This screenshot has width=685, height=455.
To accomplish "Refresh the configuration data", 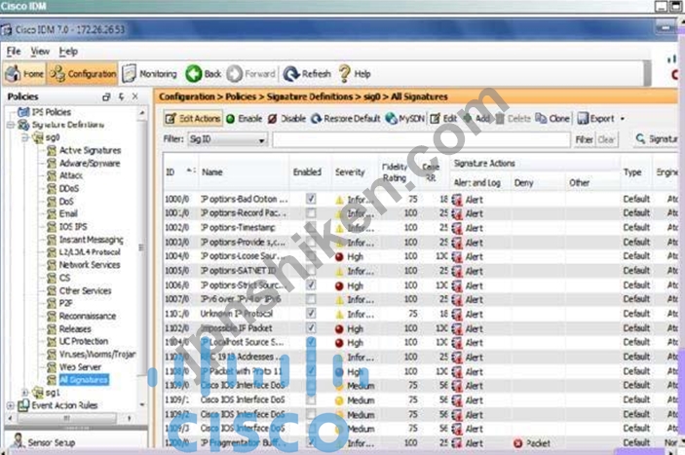I will coord(307,74).
